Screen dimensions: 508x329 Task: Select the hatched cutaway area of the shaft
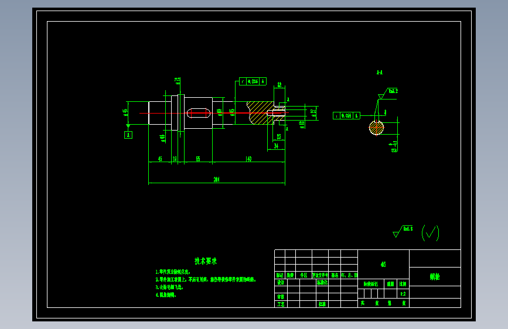pyautogui.click(x=261, y=112)
